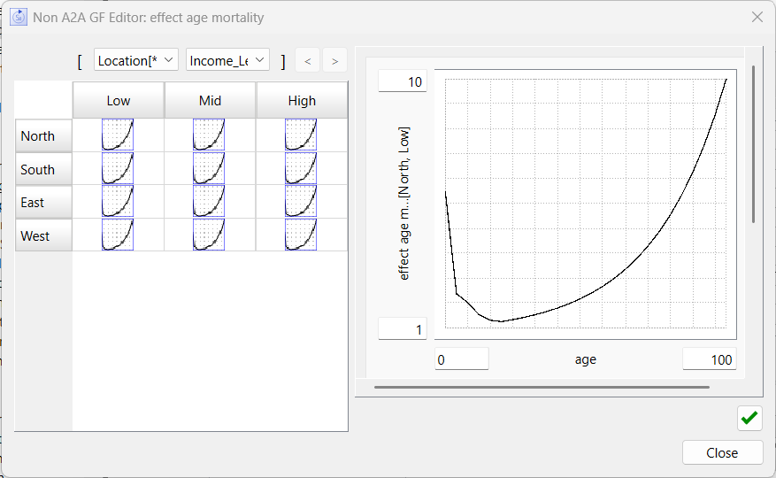Click the age x-axis label
This screenshot has height=478, width=776.
coord(586,359)
